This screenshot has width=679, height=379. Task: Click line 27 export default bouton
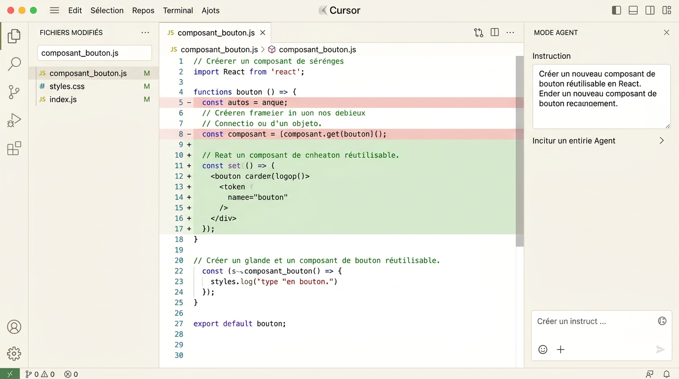coord(239,324)
